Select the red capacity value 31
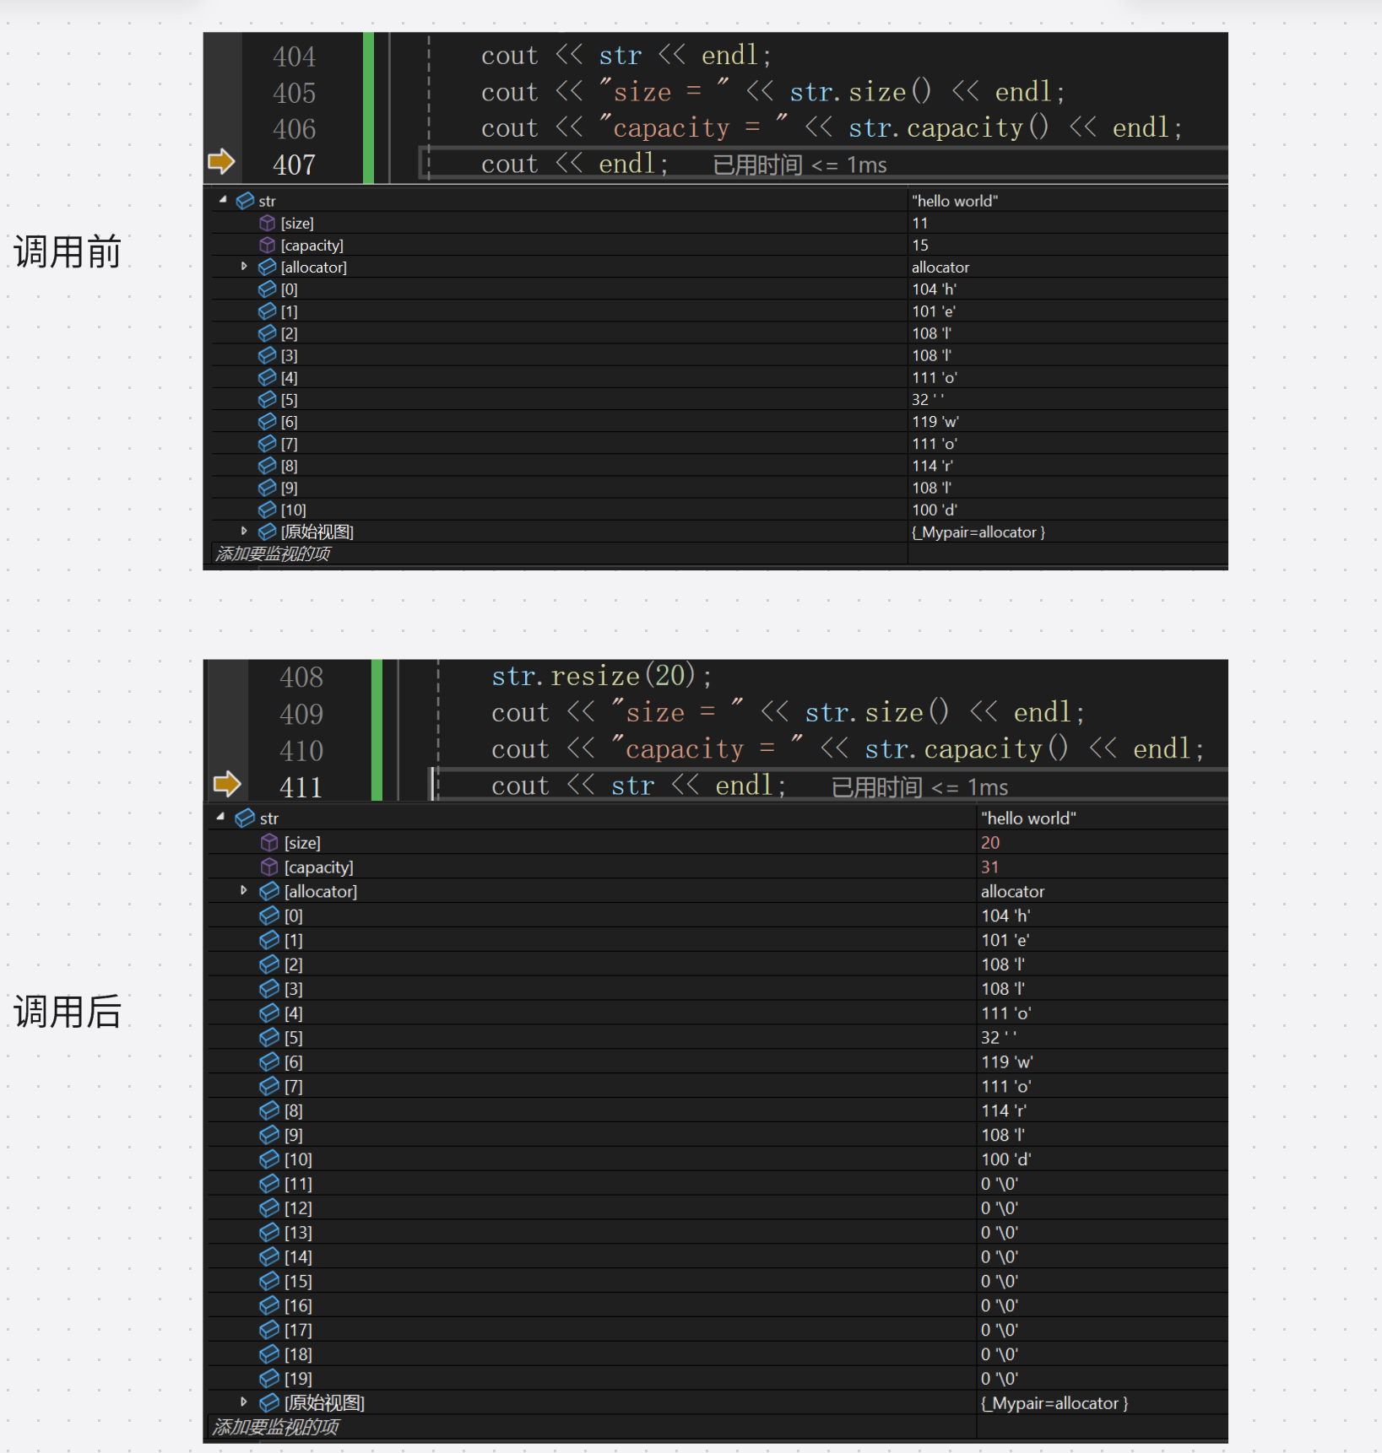The width and height of the screenshot is (1382, 1453). [989, 867]
